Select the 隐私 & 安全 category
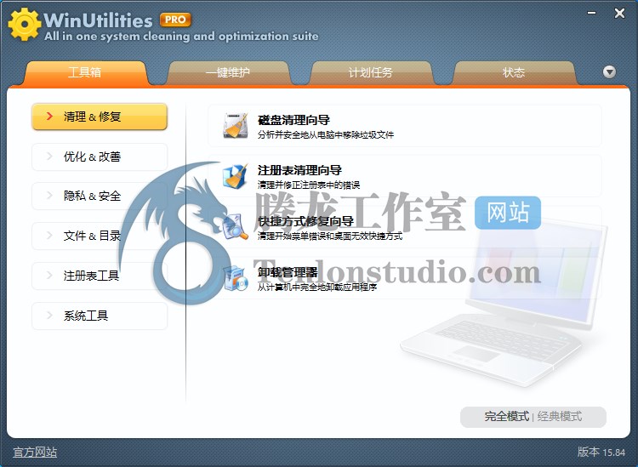638x467 pixels. (x=100, y=196)
